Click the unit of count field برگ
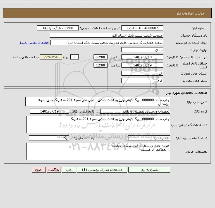This screenshot has height=208, width=215. (x=49, y=138)
